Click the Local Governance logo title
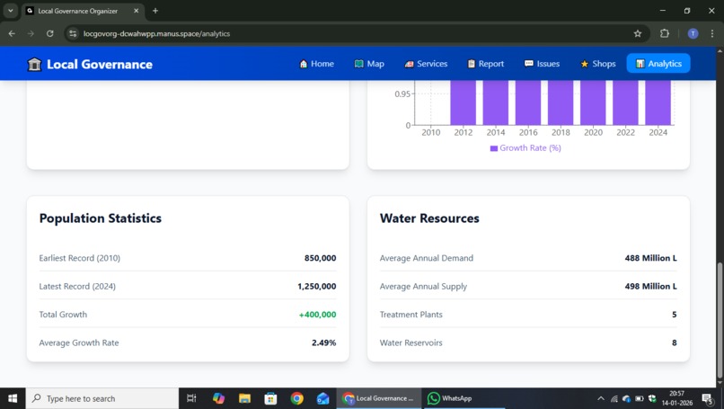Image resolution: width=724 pixels, height=409 pixels. tap(100, 64)
